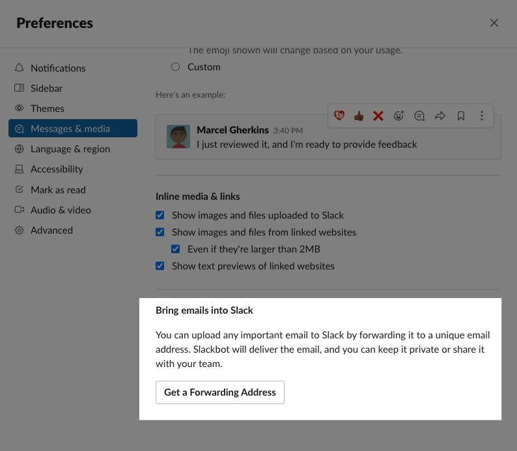Click the Audio & video camera icon
This screenshot has width=517, height=451.
[x=19, y=210]
